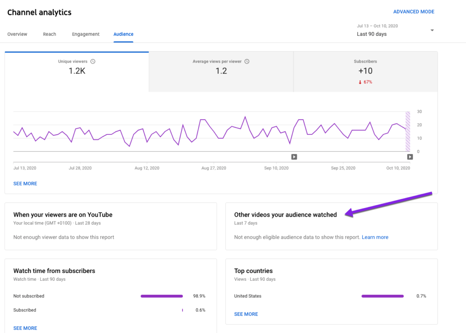
Task: Select the Subscribers metric card
Action: [365, 71]
